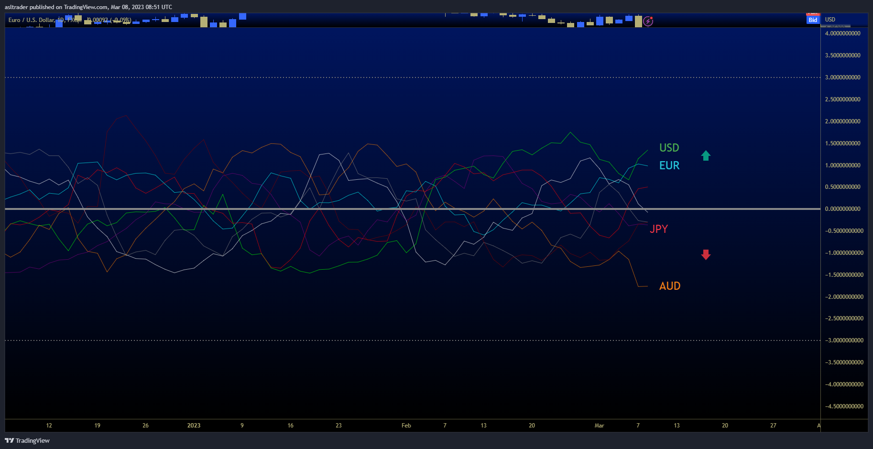This screenshot has height=449, width=873.
Task: Select the green USD line label
Action: [669, 148]
